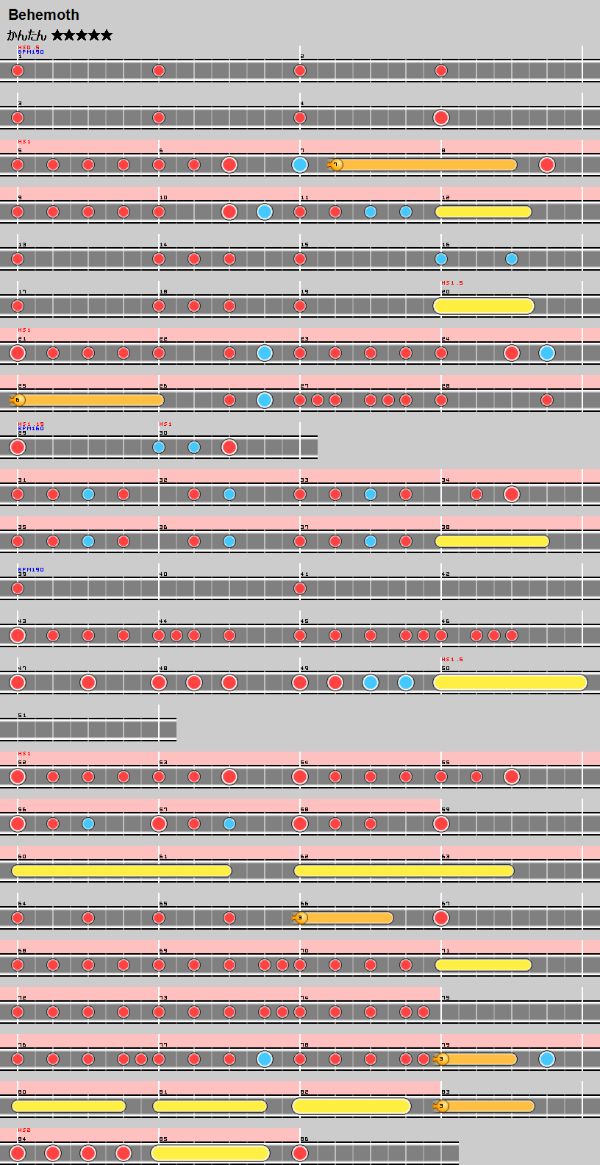Viewport: 600px width, 1165px height.
Task: Click the big red note in measure 4
Action: [441, 118]
